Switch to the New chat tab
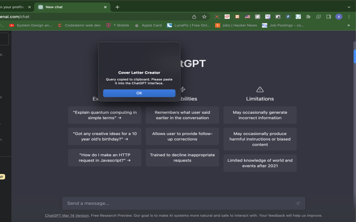The height and width of the screenshot is (222, 356). click(72, 7)
